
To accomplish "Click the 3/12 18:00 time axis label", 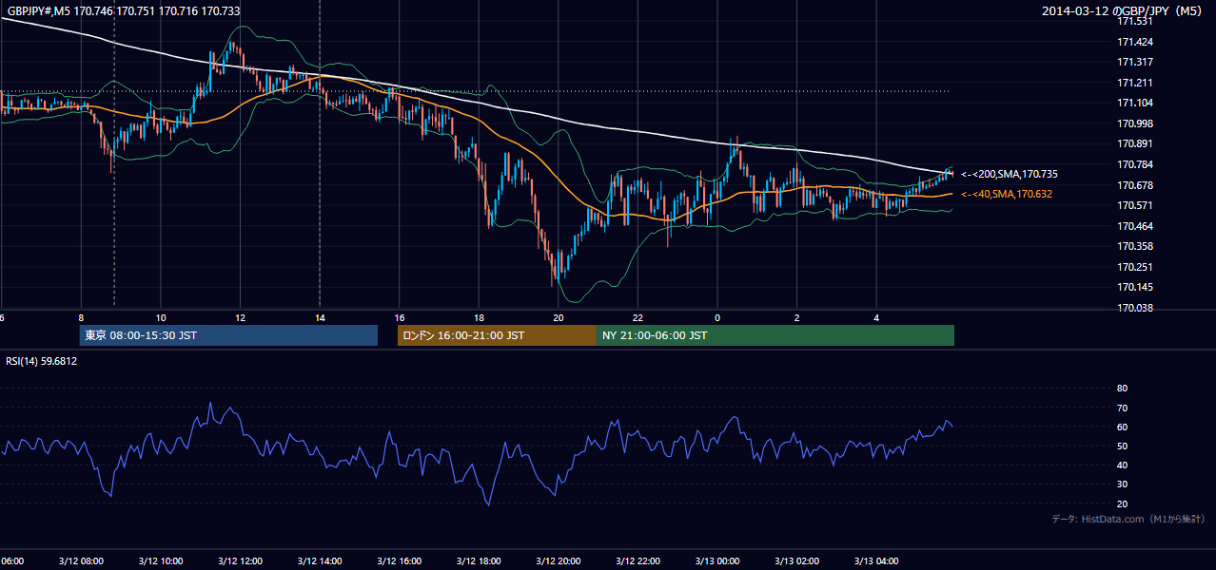I will [x=480, y=560].
